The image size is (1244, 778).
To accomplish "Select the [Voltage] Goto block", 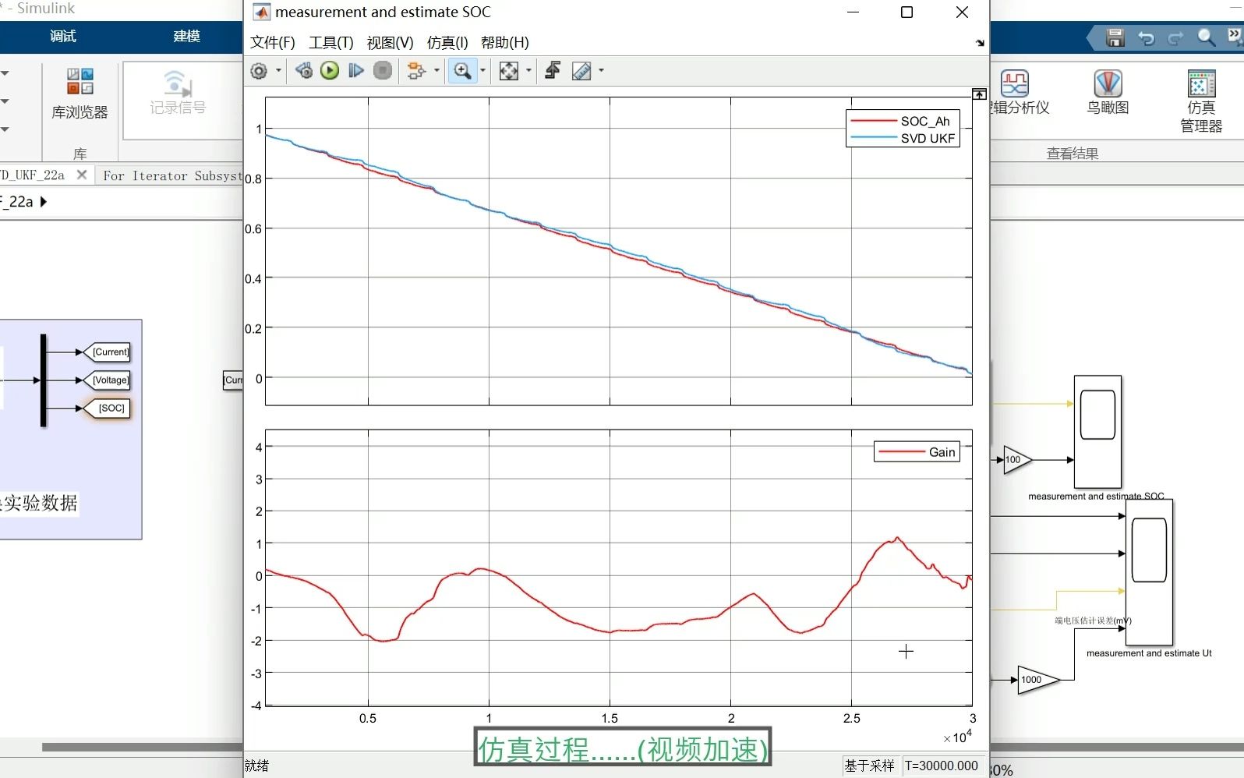I will coord(108,380).
